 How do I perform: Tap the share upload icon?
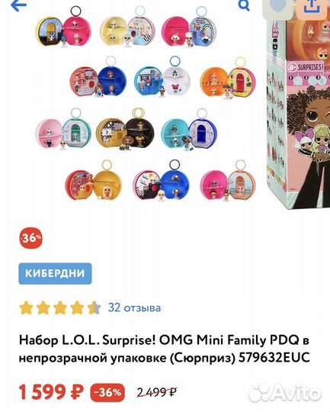click(x=312, y=6)
